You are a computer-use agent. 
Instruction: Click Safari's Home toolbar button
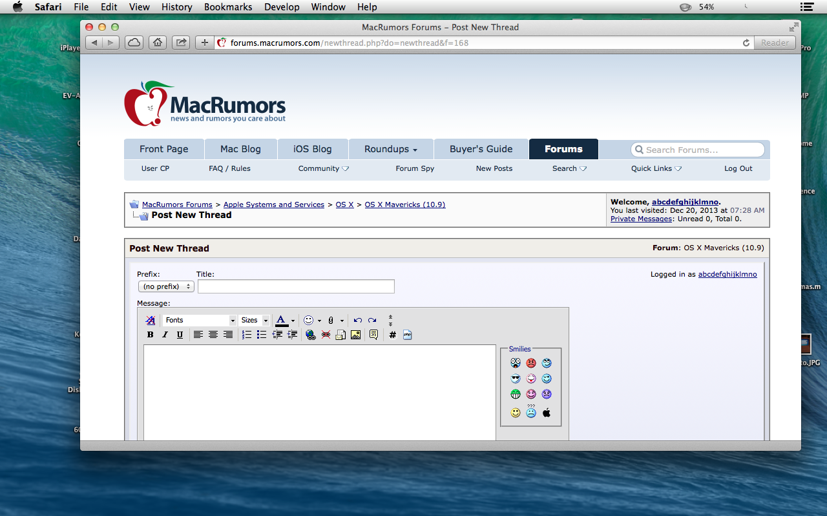coord(157,43)
